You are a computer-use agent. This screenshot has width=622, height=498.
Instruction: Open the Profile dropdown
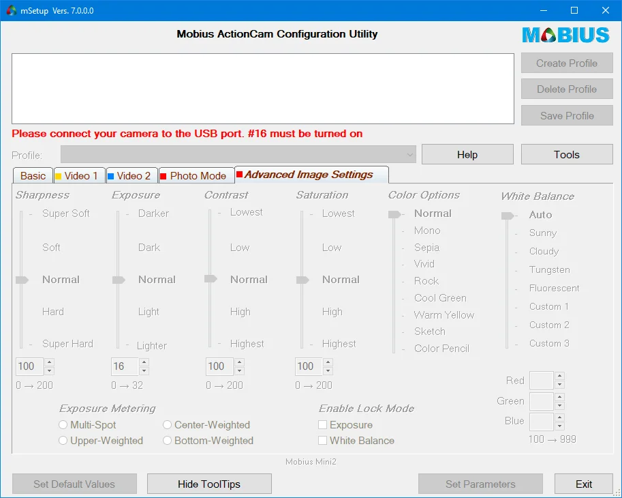tap(238, 154)
